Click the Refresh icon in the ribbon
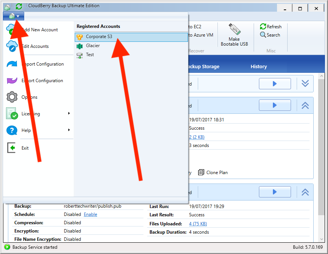The height and width of the screenshot is (254, 328). (x=263, y=26)
